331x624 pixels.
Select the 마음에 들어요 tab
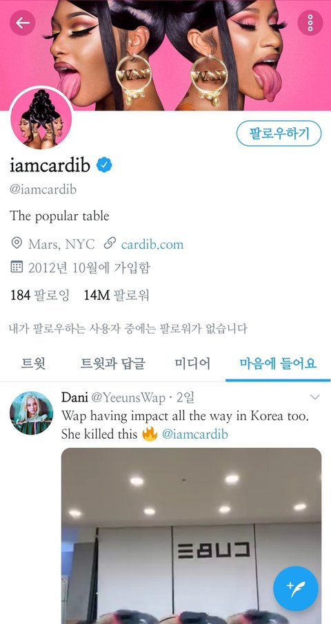pyautogui.click(x=278, y=363)
